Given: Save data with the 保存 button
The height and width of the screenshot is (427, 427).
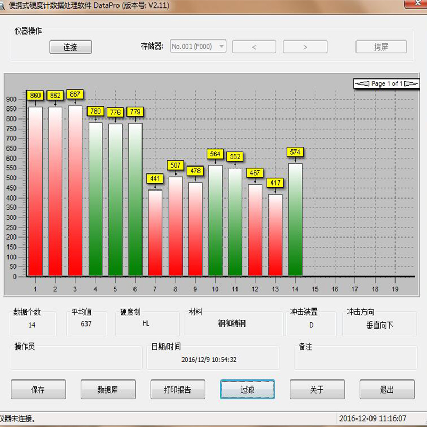Looking at the screenshot, I should (38, 390).
